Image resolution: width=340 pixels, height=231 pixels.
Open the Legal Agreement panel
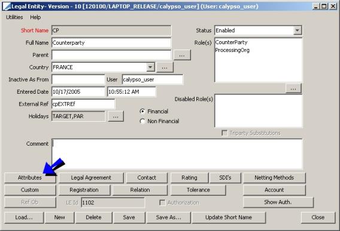(91, 178)
